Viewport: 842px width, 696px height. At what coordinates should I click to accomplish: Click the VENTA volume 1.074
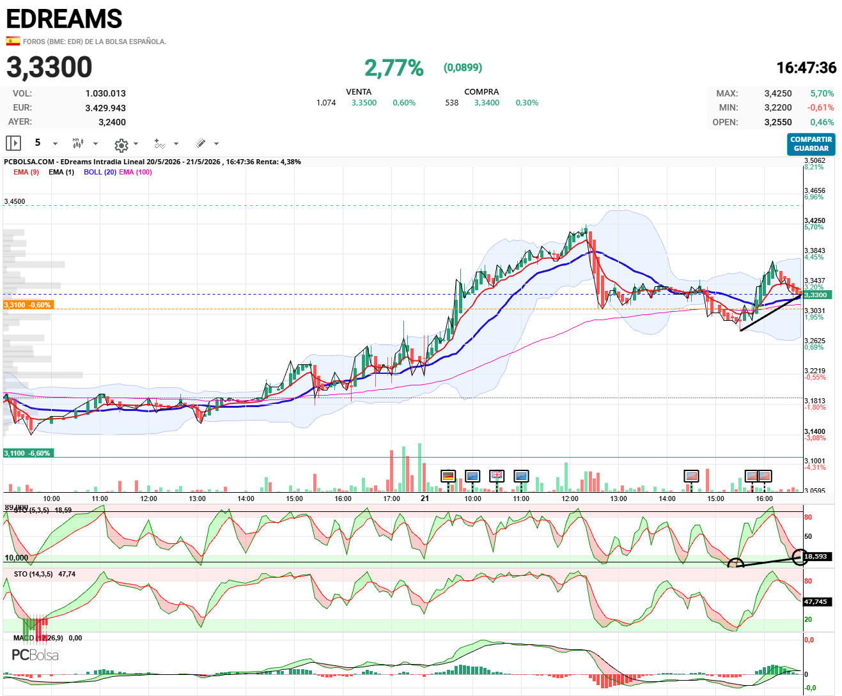[326, 103]
